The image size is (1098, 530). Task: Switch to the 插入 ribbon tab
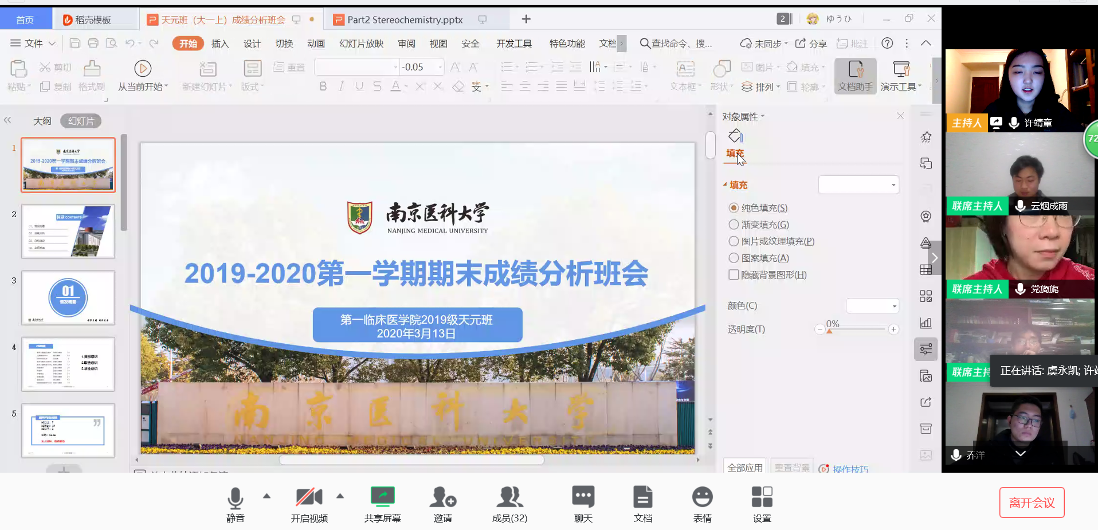(220, 44)
